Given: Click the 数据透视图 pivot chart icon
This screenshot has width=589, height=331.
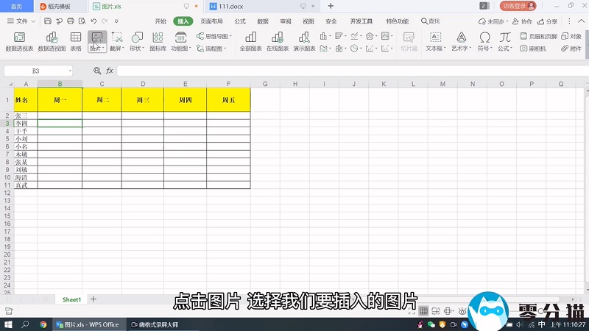Looking at the screenshot, I should pos(52,41).
